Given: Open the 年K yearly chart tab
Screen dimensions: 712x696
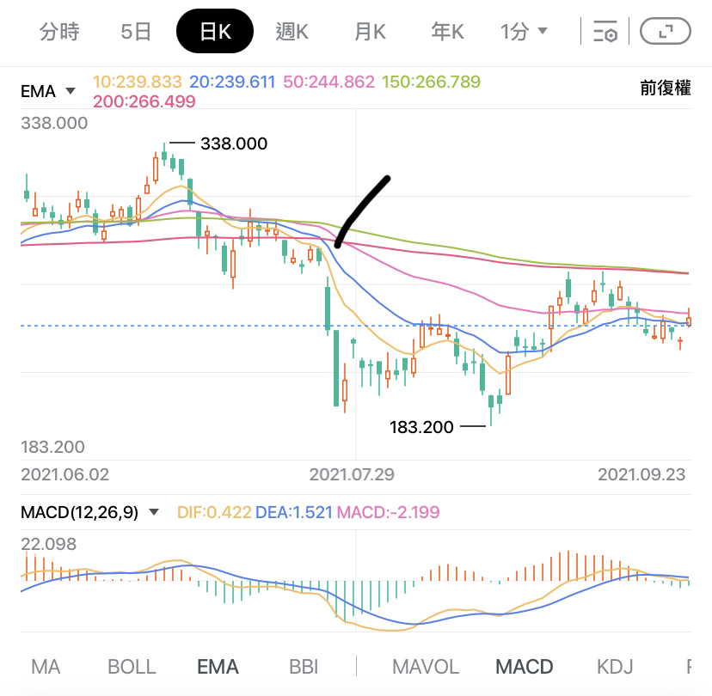Looking at the screenshot, I should [x=447, y=33].
